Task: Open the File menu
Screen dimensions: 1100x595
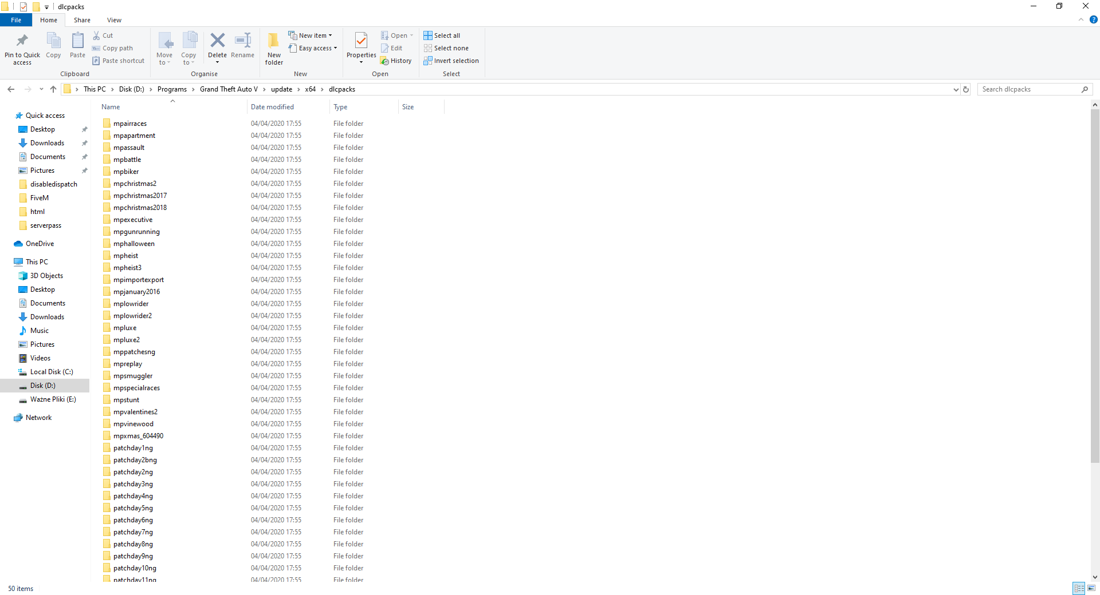Action: (x=16, y=20)
